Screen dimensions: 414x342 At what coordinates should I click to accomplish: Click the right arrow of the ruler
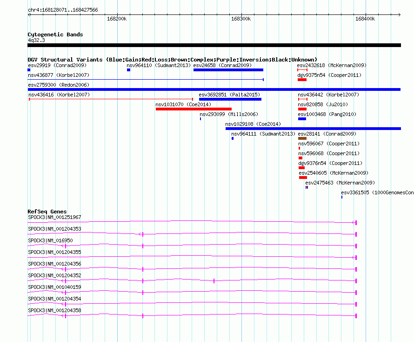(399, 14)
